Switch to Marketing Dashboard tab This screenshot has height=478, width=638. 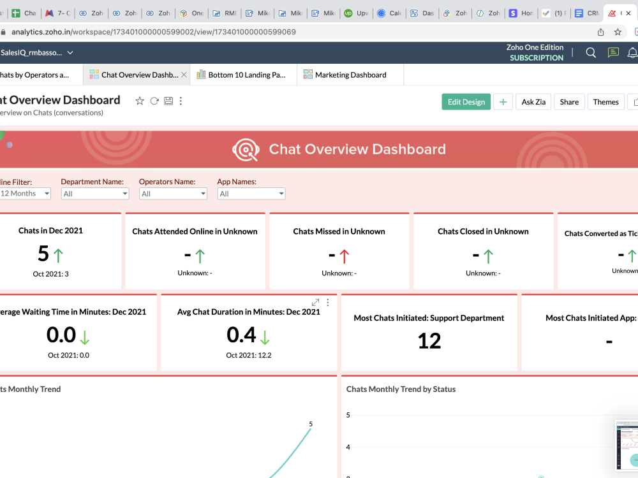(x=350, y=75)
